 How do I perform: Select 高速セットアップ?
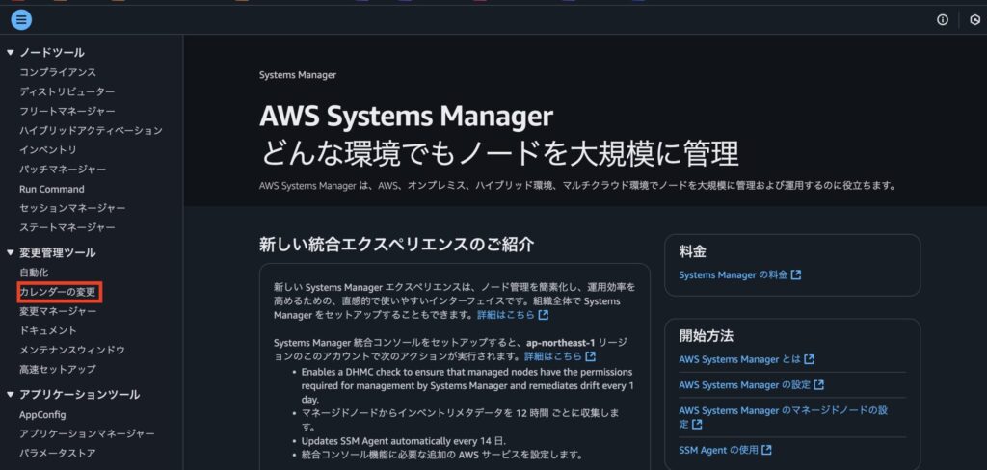pyautogui.click(x=58, y=369)
